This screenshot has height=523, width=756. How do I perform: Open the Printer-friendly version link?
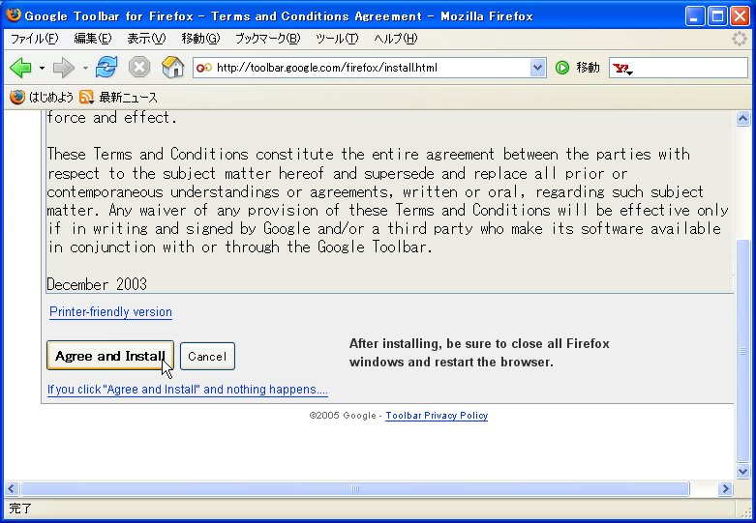[110, 312]
